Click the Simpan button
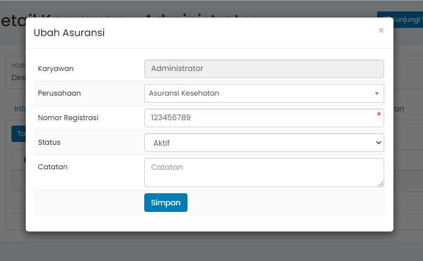423x261 pixels. tap(166, 203)
